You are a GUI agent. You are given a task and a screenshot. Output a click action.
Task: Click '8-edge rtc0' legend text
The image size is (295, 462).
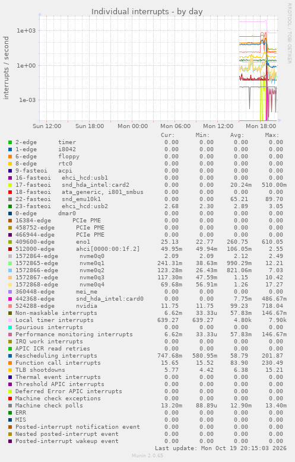pos(44,164)
